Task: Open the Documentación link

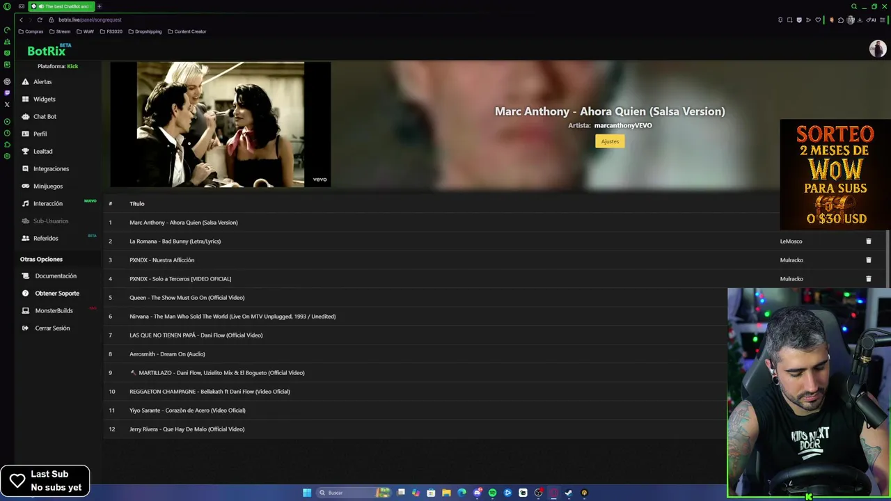Action: 56,276
